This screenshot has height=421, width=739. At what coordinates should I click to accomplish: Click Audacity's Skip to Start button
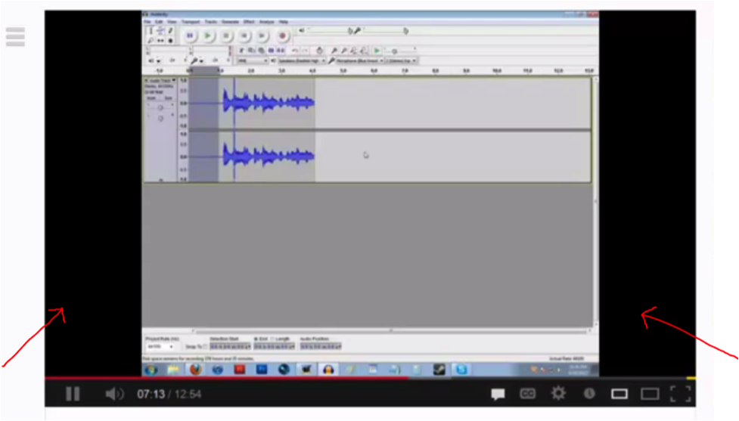(244, 36)
